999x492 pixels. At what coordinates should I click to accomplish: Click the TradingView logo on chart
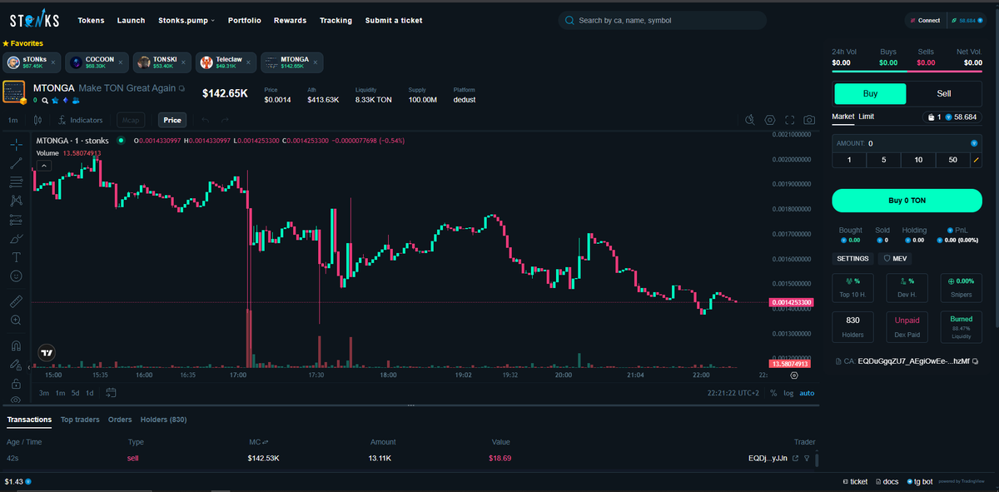coord(47,352)
